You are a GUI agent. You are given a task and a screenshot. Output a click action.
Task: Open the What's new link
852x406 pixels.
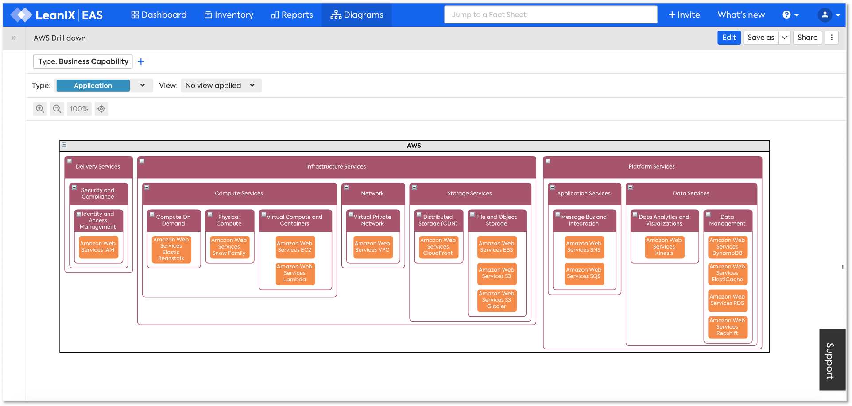741,15
